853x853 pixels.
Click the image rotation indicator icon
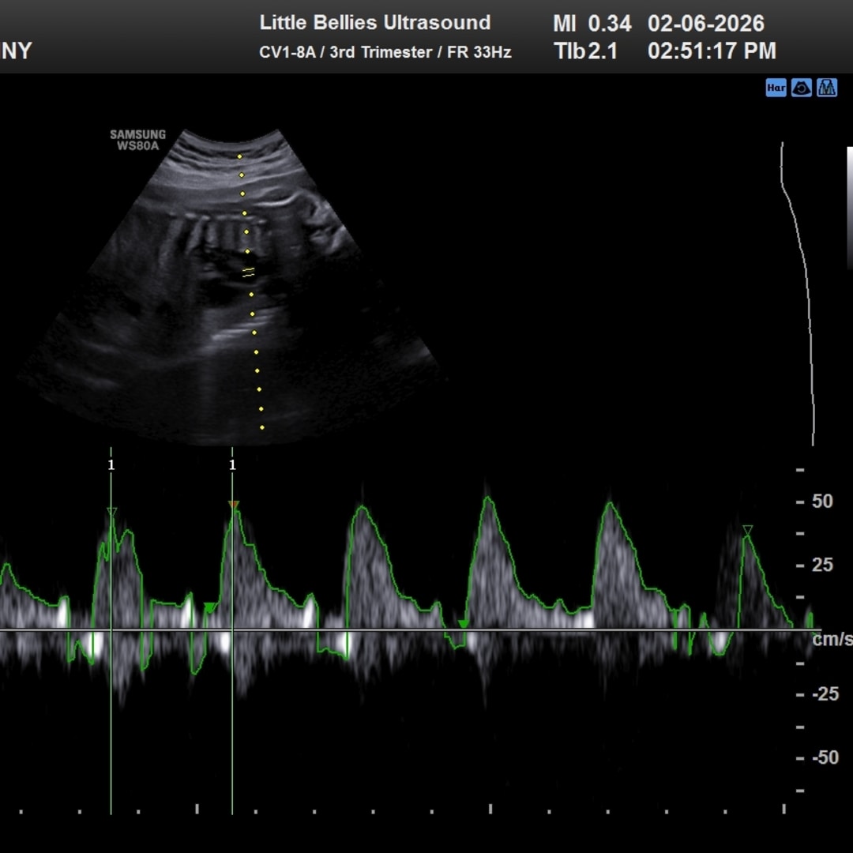coord(801,88)
